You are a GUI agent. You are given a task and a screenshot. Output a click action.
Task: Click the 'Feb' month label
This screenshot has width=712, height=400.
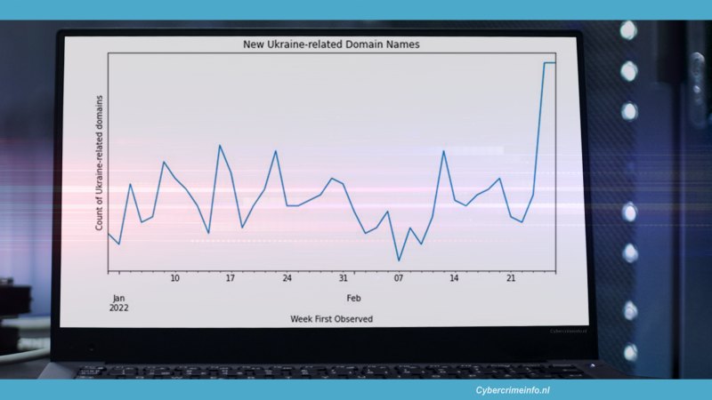[353, 298]
